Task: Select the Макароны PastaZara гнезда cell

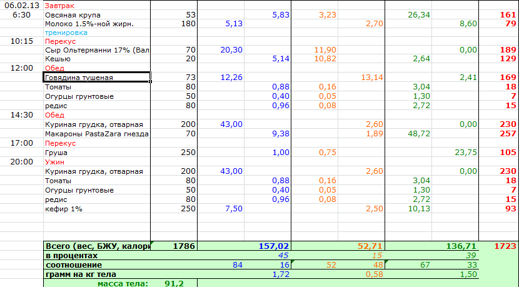Action: point(96,134)
